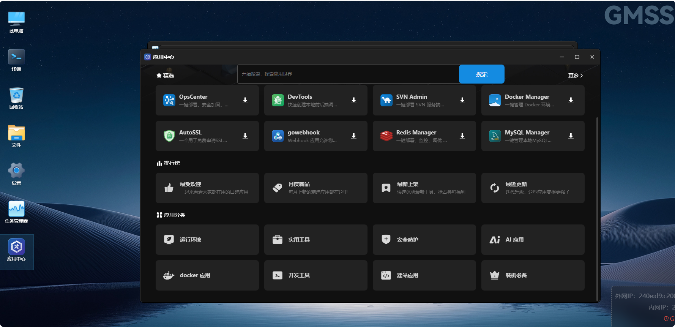This screenshot has height=327, width=675.
Task: Click the MySQL Manager app icon
Action: 495,136
